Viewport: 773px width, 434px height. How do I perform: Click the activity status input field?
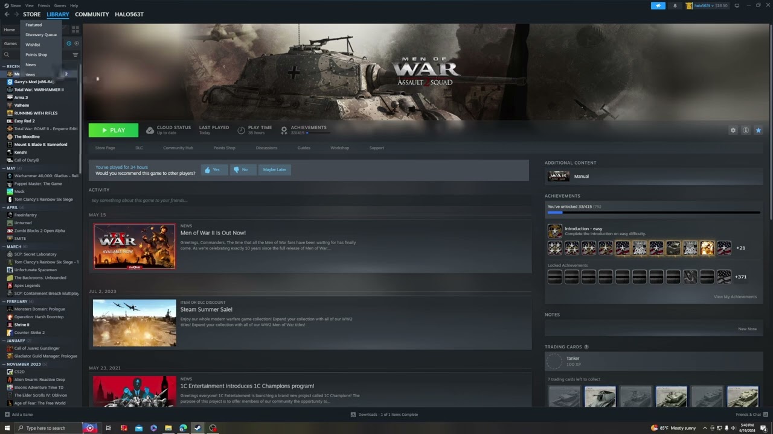pyautogui.click(x=309, y=200)
